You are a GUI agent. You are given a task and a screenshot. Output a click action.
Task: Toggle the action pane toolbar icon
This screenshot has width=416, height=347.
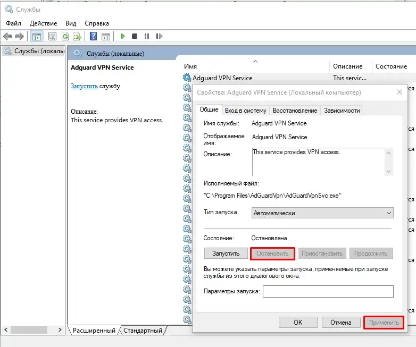[106, 36]
